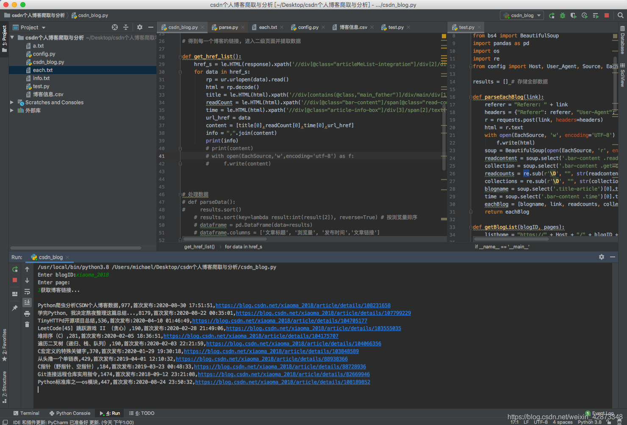Stop the running process from top toolbar

[x=607, y=15]
